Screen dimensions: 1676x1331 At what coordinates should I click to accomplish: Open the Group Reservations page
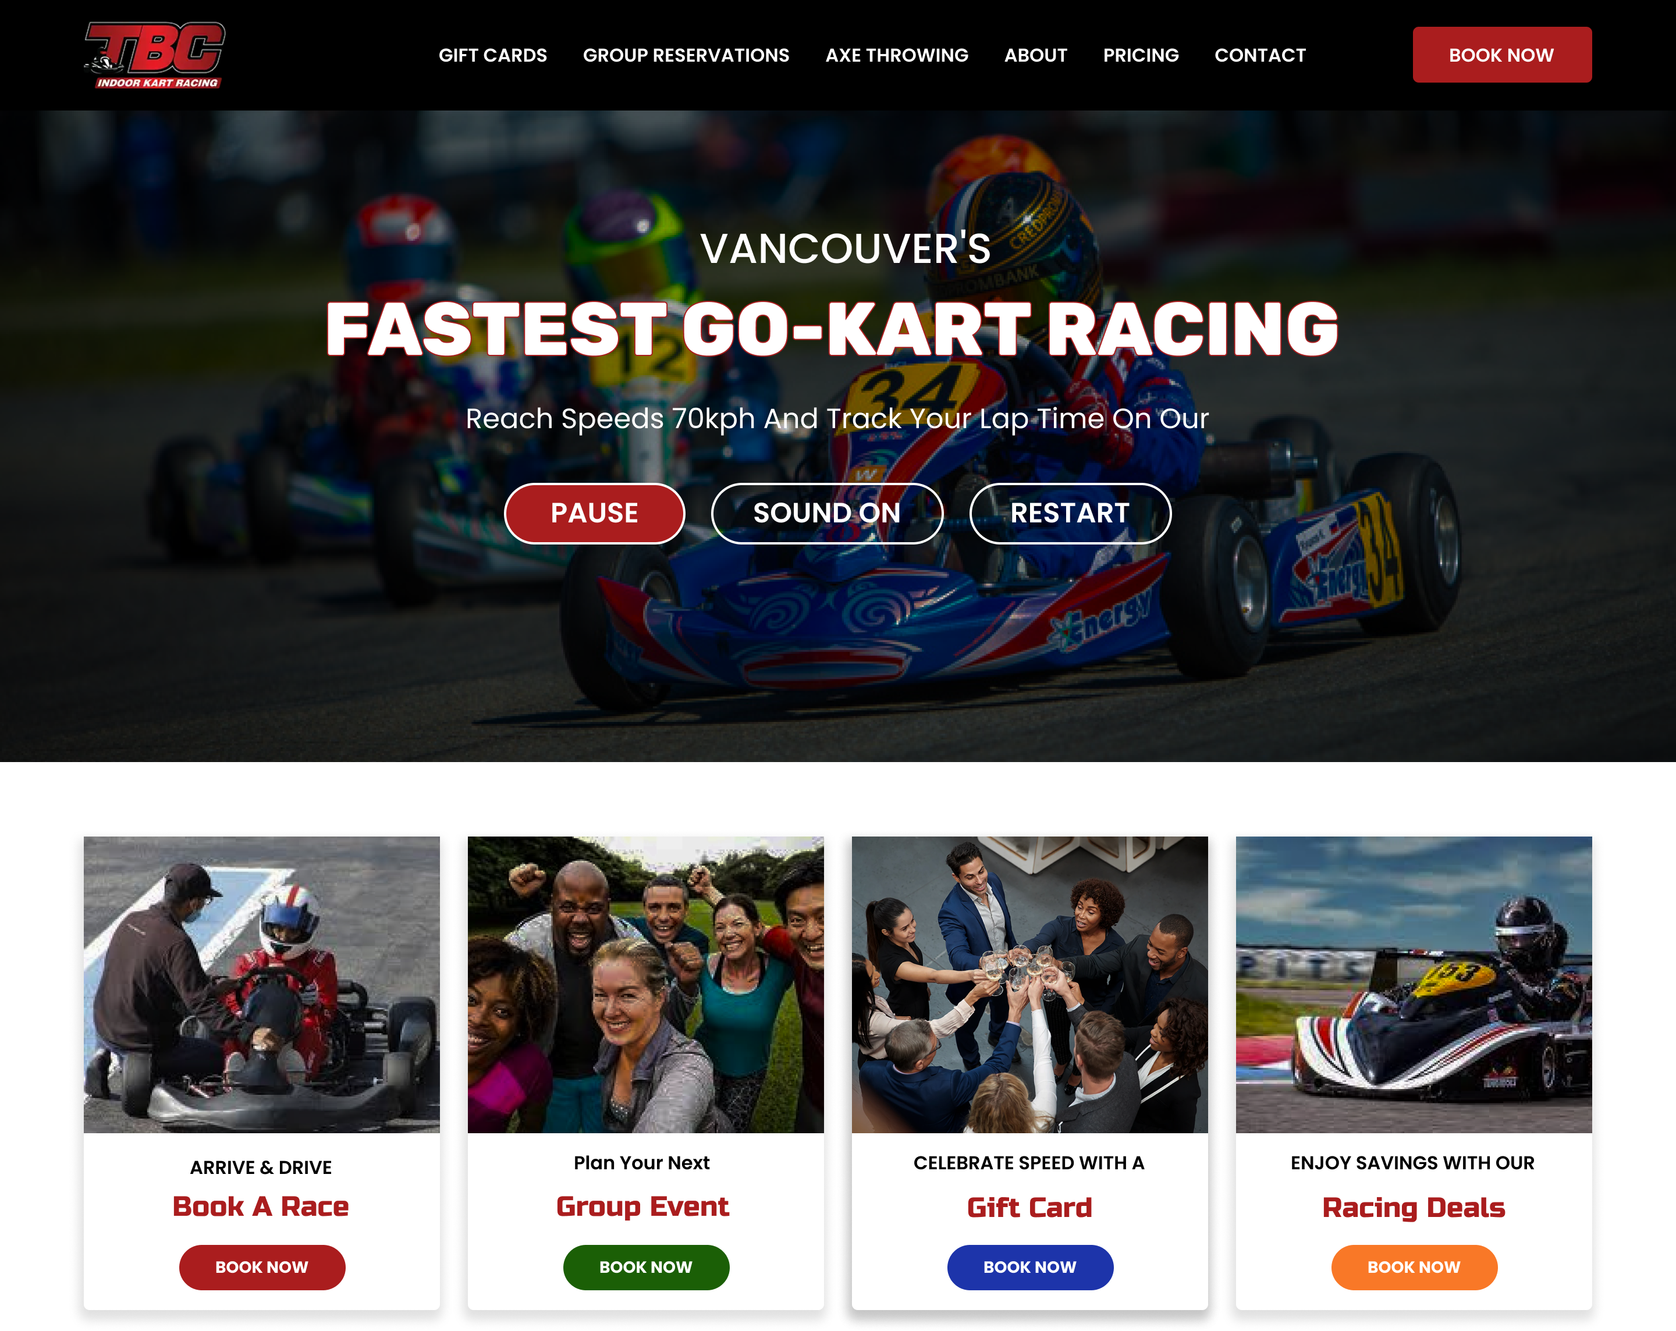click(686, 55)
